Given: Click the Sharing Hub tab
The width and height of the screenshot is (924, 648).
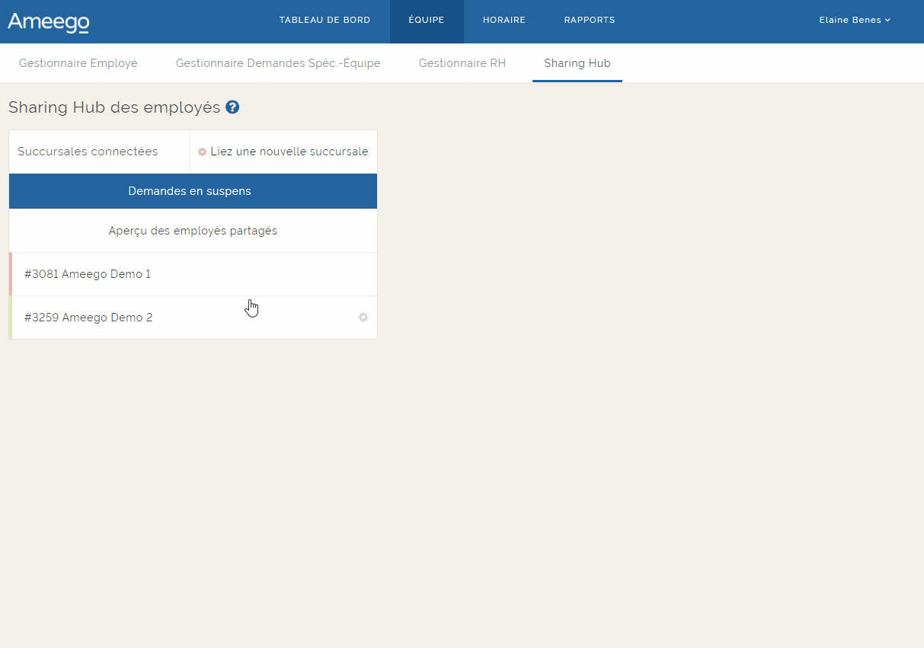Looking at the screenshot, I should click(x=577, y=63).
